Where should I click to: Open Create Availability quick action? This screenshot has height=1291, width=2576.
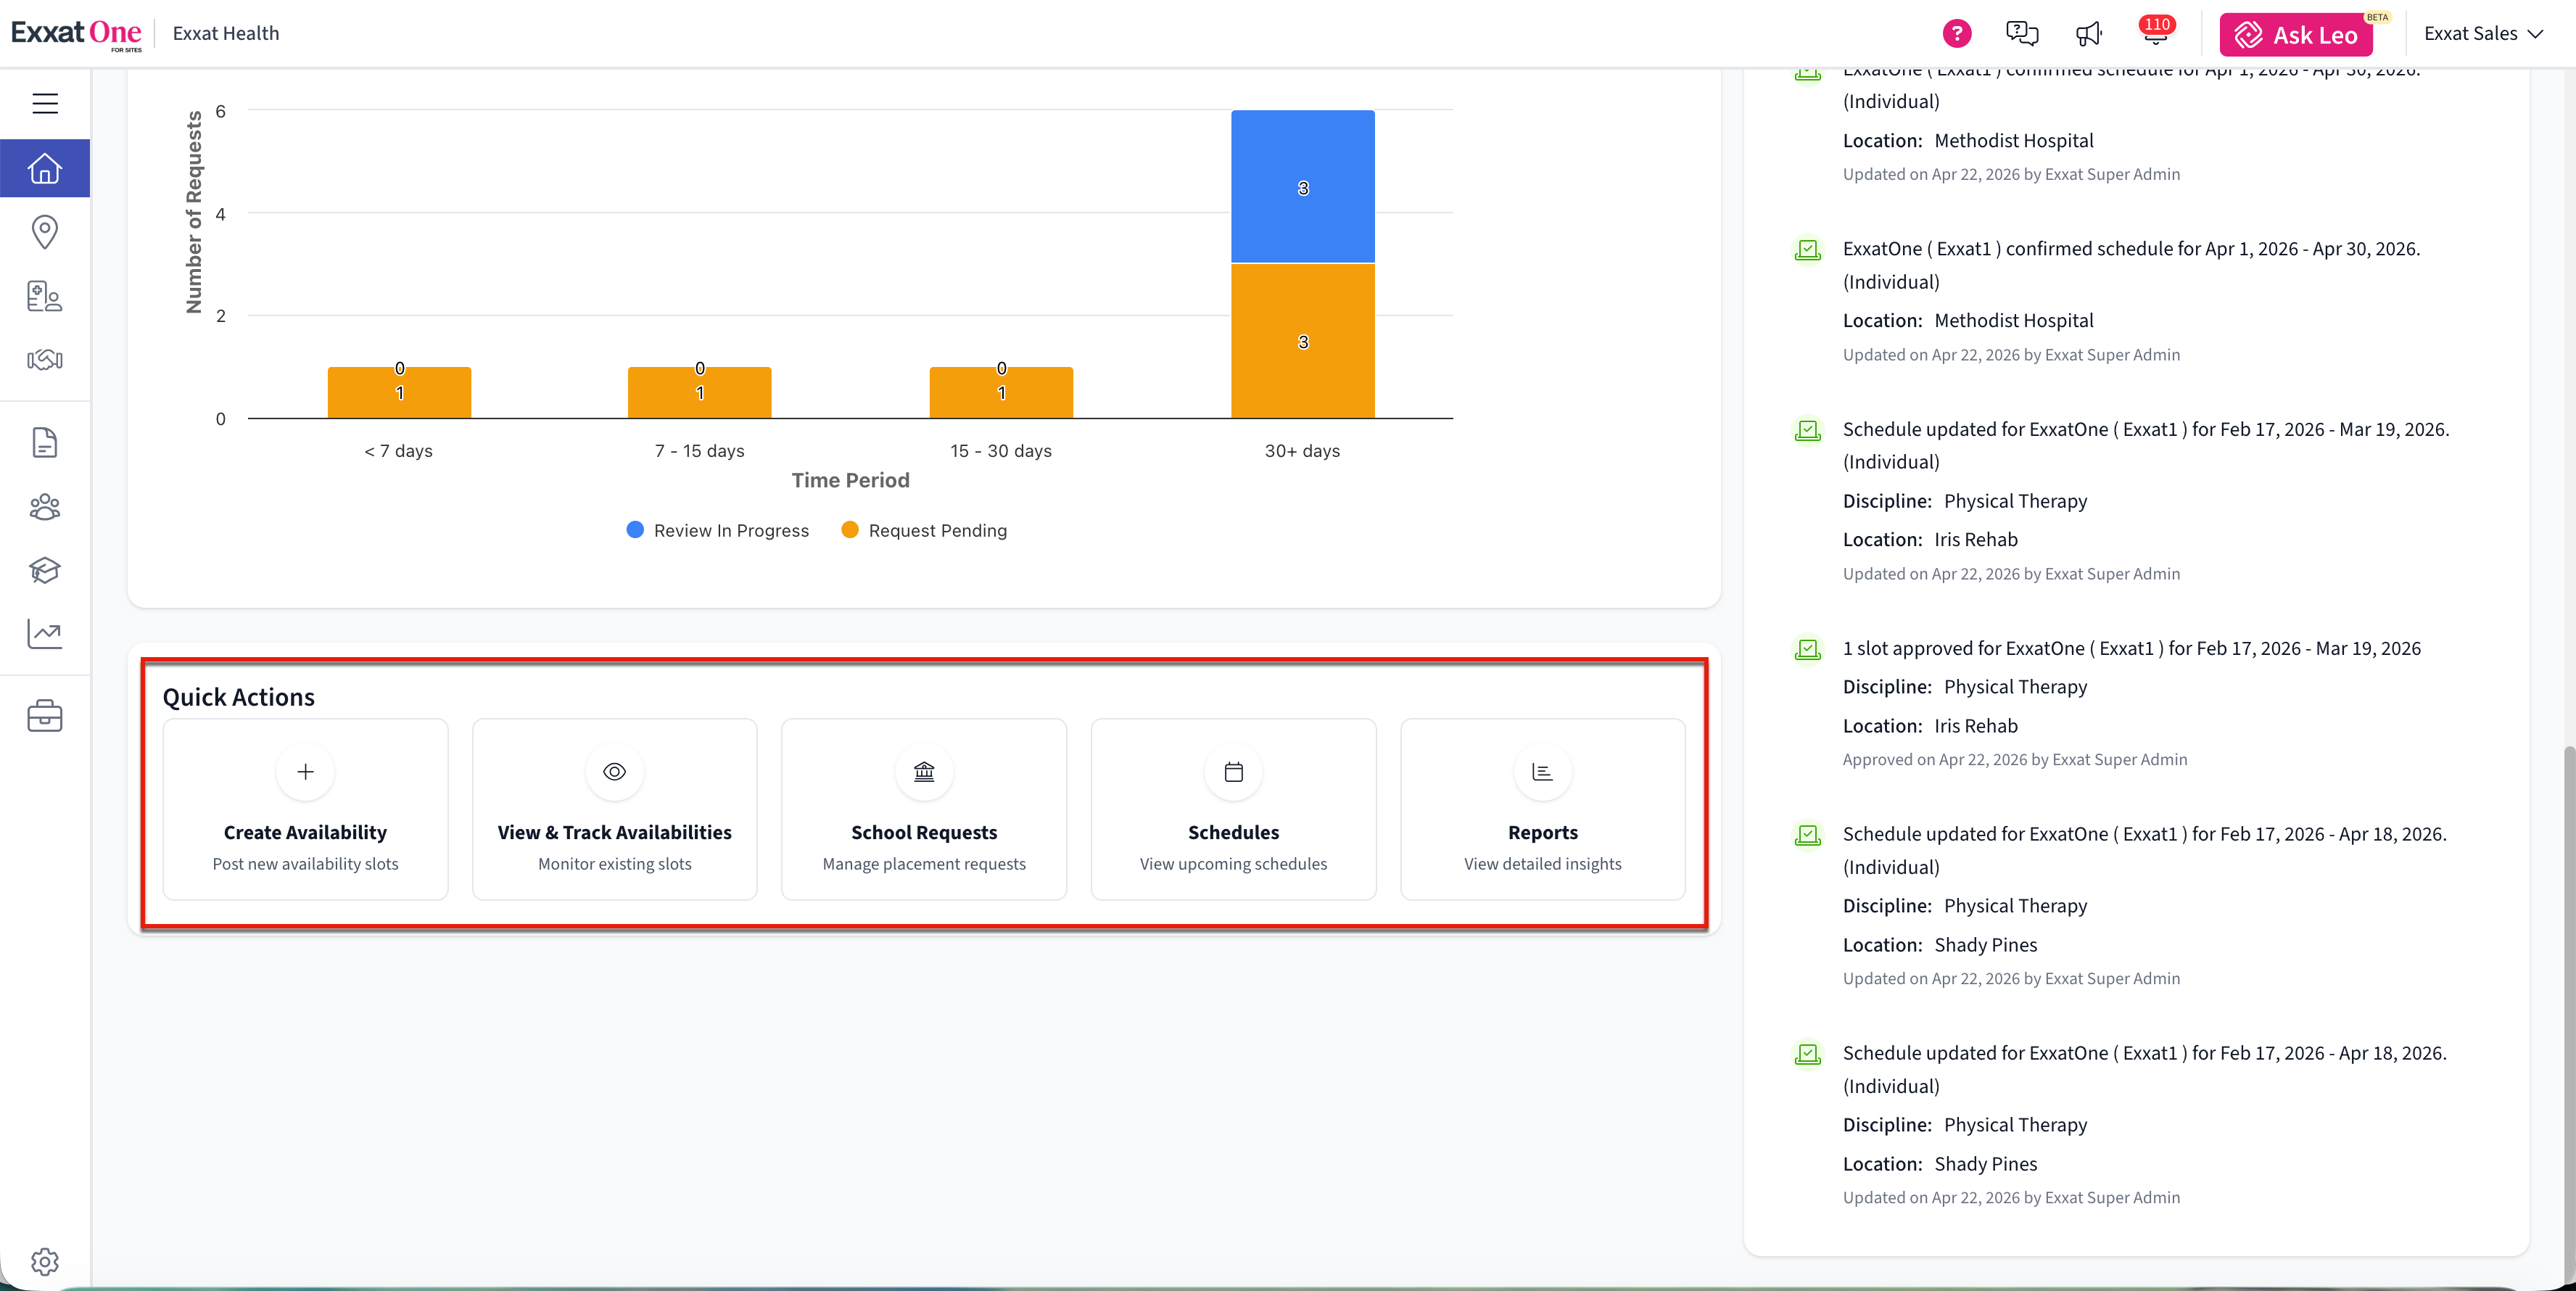tap(305, 809)
